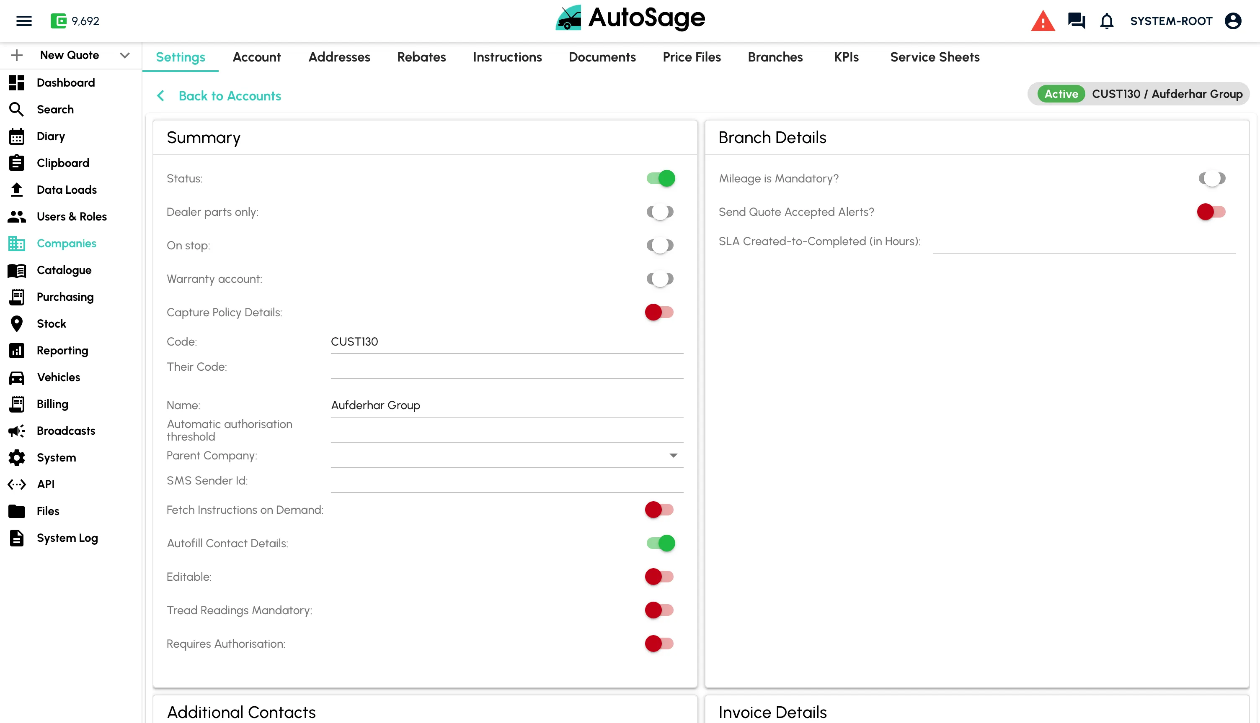Click the Active status badge
Viewport: 1260px width, 723px height.
[x=1061, y=94]
